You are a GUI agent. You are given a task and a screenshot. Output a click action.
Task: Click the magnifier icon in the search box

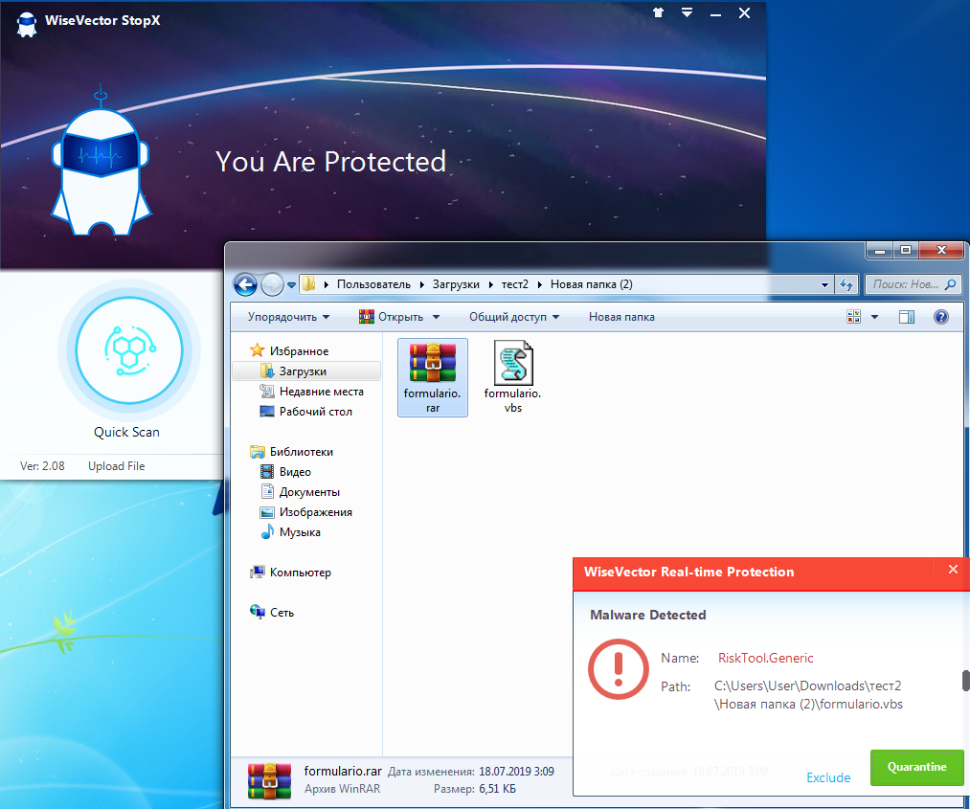tap(950, 284)
